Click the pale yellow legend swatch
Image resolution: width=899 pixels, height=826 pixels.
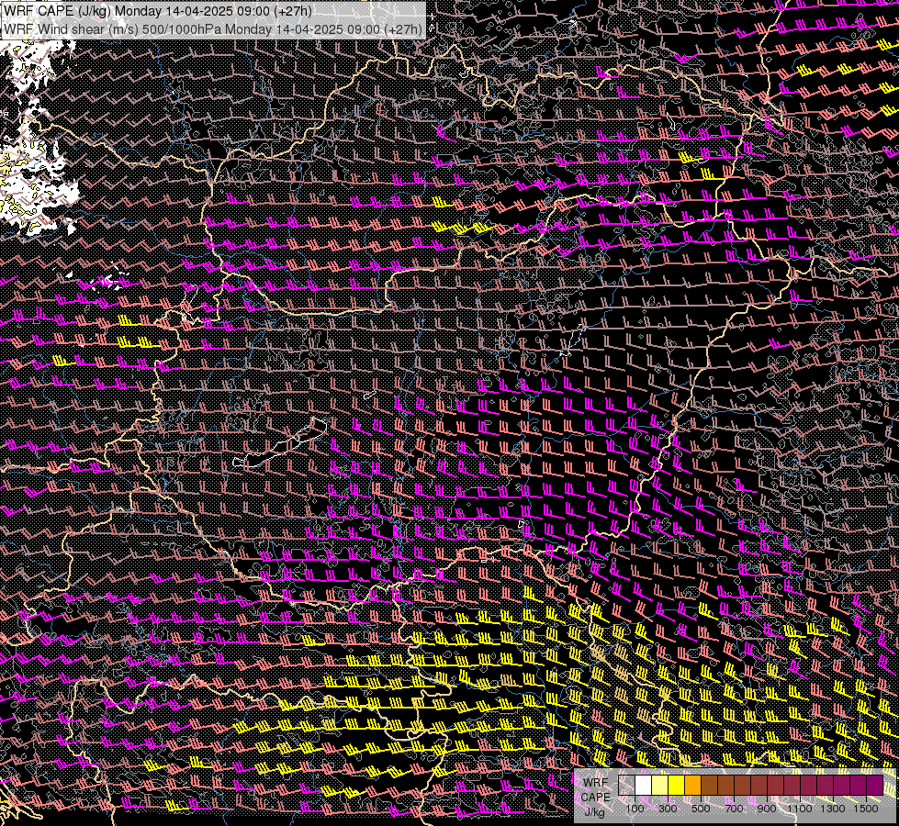[660, 785]
